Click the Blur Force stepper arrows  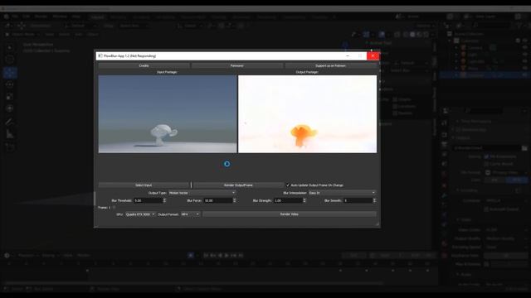coord(234,200)
